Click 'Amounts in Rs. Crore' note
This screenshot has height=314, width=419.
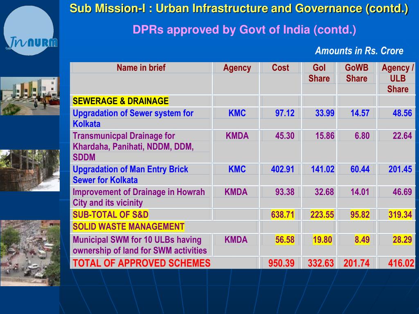click(x=359, y=51)
